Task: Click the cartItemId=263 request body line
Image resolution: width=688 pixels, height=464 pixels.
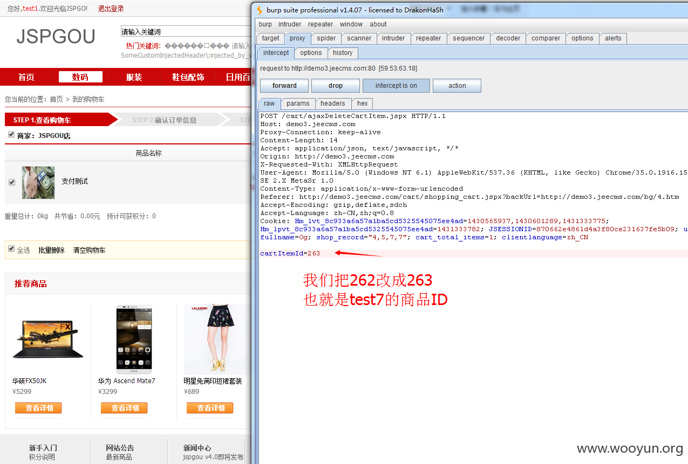Action: coord(290,253)
